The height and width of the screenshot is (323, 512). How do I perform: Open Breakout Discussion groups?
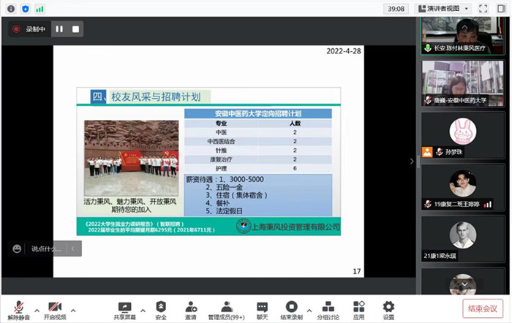tap(328, 307)
